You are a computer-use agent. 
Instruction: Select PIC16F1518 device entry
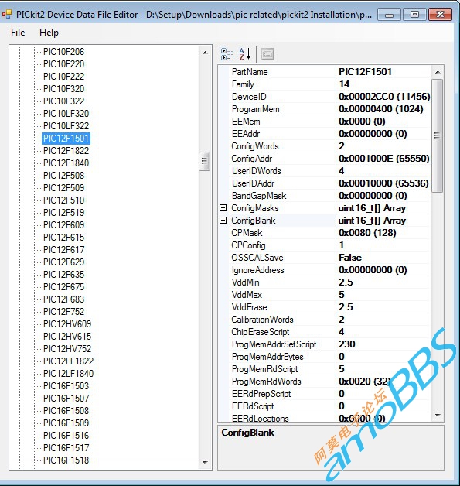66,460
